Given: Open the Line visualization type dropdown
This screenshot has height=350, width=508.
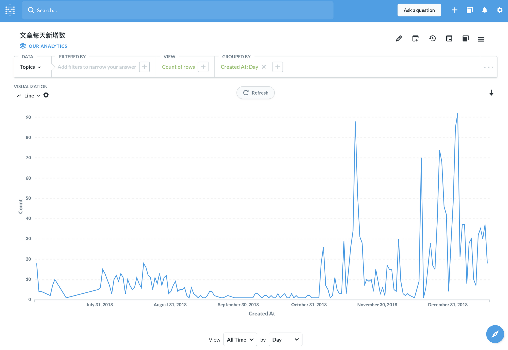Looking at the screenshot, I should (29, 96).
